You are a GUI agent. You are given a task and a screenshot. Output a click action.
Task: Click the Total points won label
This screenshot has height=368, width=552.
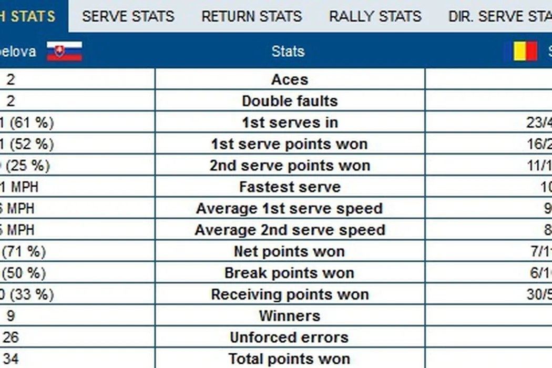290,360
